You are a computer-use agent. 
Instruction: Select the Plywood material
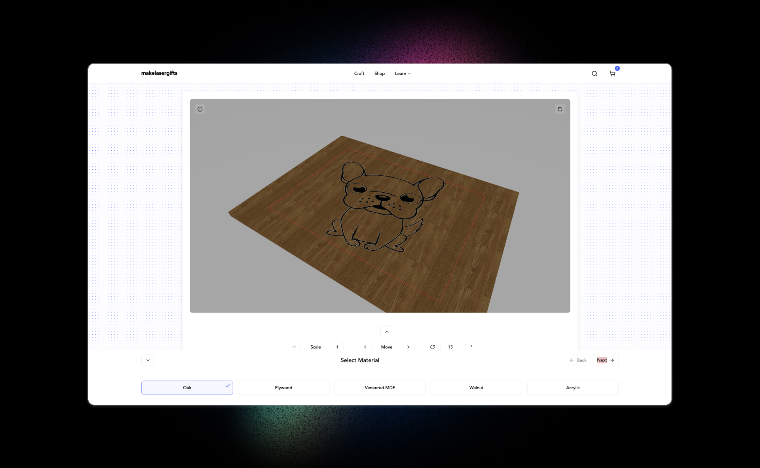(283, 388)
